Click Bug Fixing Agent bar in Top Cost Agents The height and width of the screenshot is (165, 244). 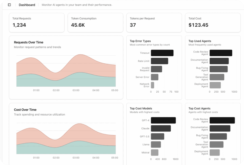click(218, 137)
